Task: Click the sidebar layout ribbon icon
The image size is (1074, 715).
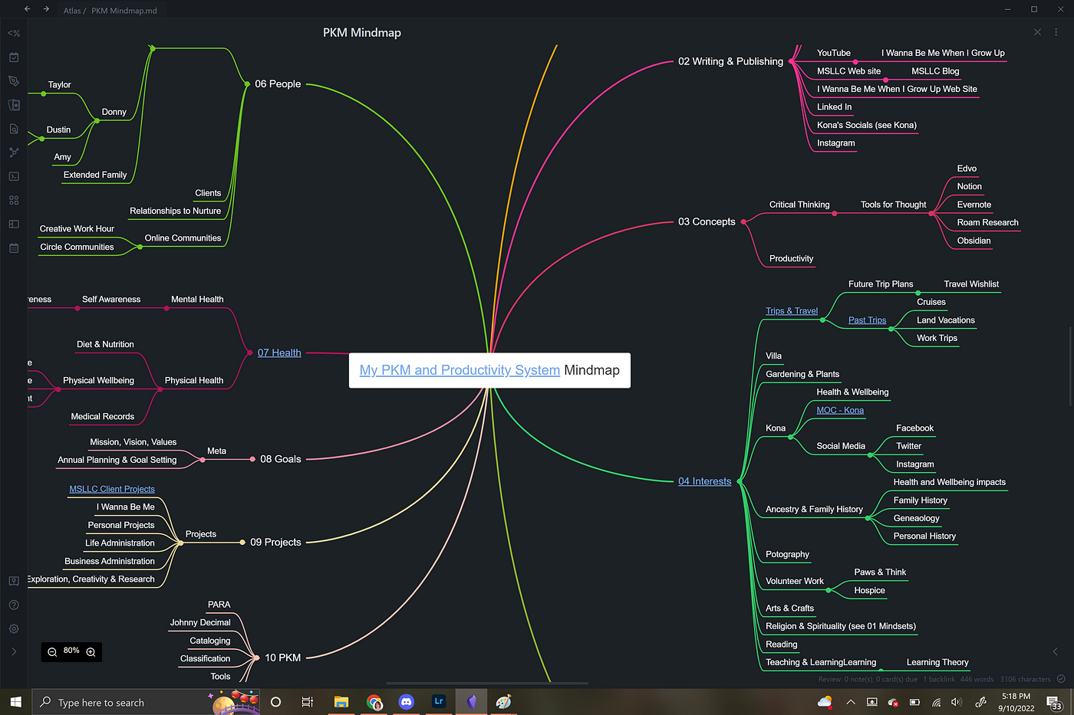Action: 14,224
